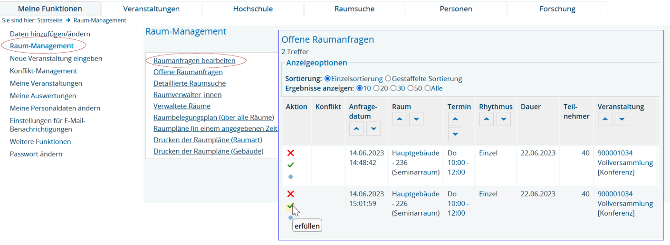Viewport: 670px width, 245px height.
Task: Show 20 results per page
Action: click(x=376, y=88)
